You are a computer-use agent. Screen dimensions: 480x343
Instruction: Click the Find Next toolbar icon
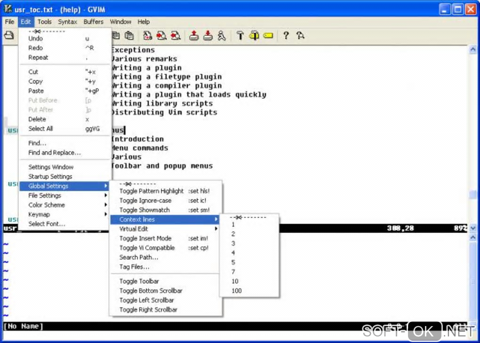coord(161,36)
